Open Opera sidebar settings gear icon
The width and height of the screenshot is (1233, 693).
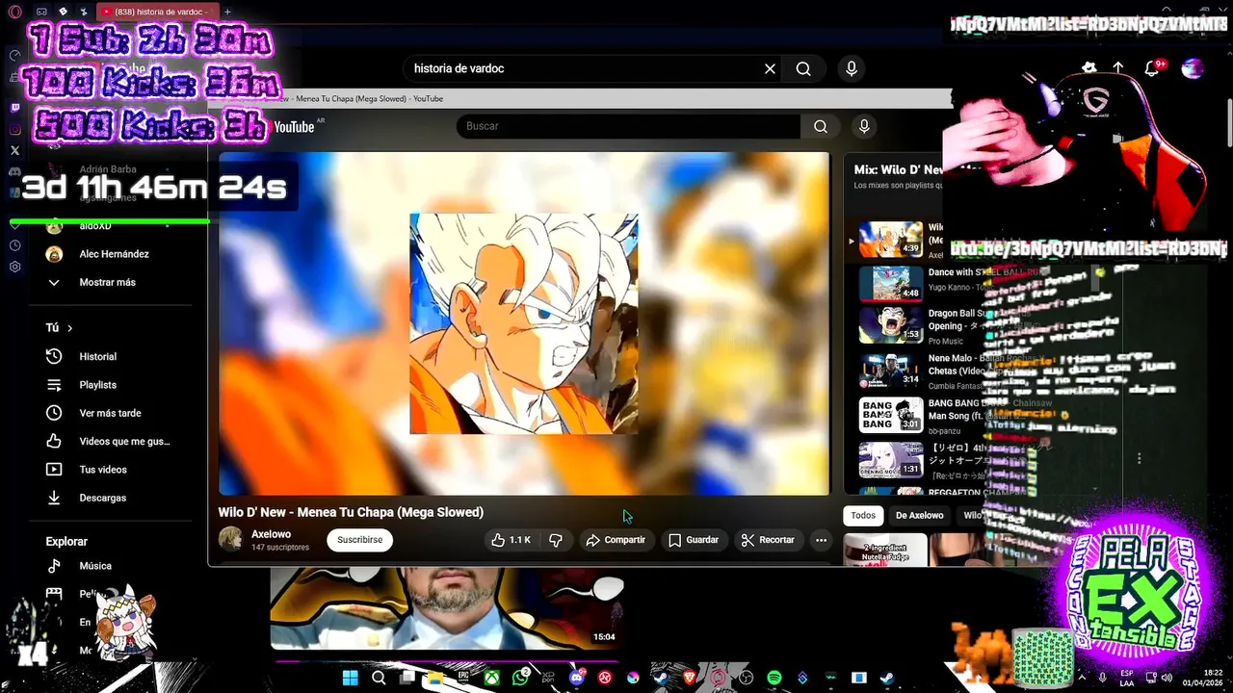(x=14, y=267)
